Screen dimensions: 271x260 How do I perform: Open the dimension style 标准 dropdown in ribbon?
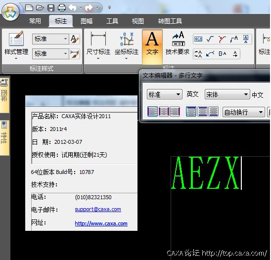pyautogui.click(x=50, y=54)
